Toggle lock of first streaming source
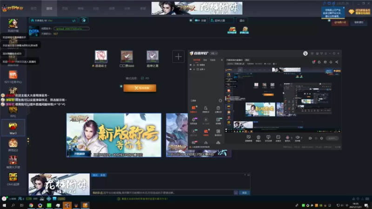 coord(194,65)
